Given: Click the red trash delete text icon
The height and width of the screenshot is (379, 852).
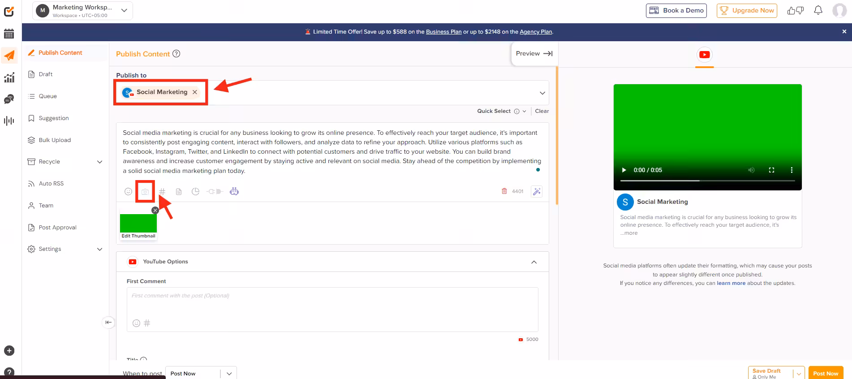Looking at the screenshot, I should click(x=504, y=191).
